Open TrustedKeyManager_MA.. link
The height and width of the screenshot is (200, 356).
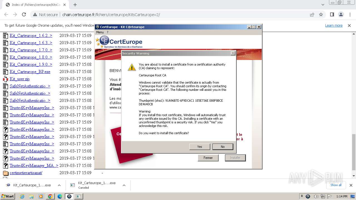pos(34,166)
